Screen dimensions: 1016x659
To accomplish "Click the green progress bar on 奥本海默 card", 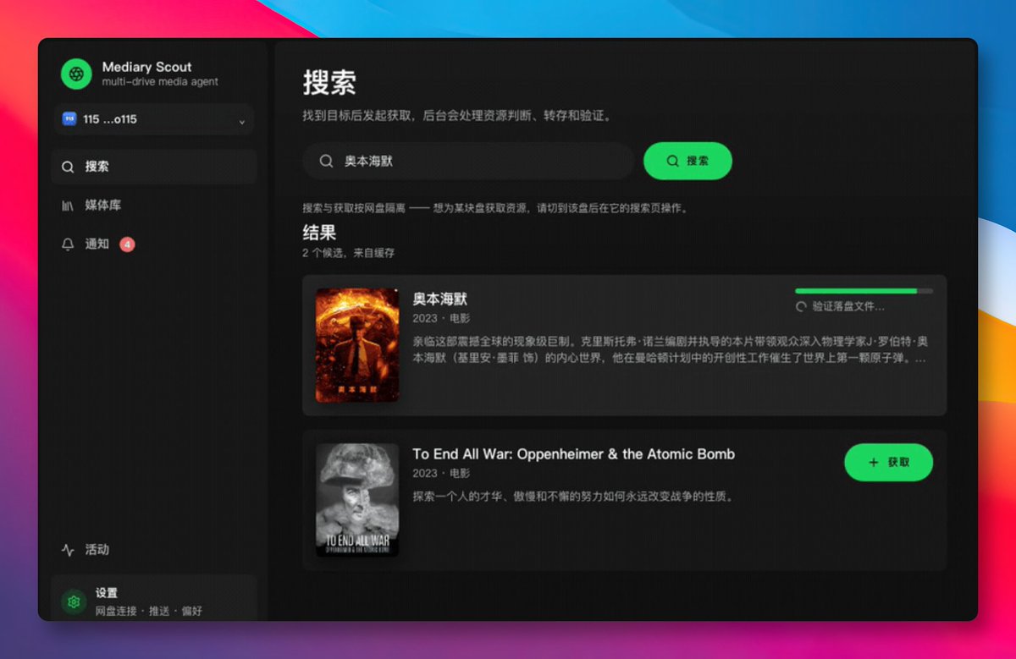I will tap(864, 291).
